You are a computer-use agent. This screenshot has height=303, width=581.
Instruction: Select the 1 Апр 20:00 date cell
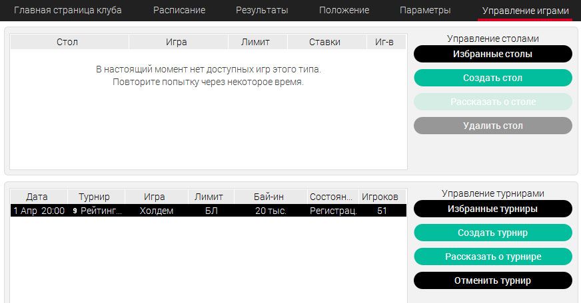(39, 211)
